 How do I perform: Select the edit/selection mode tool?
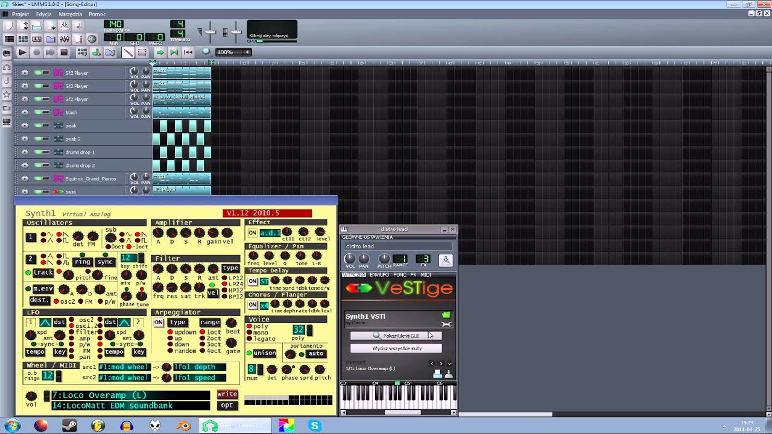[x=142, y=52]
